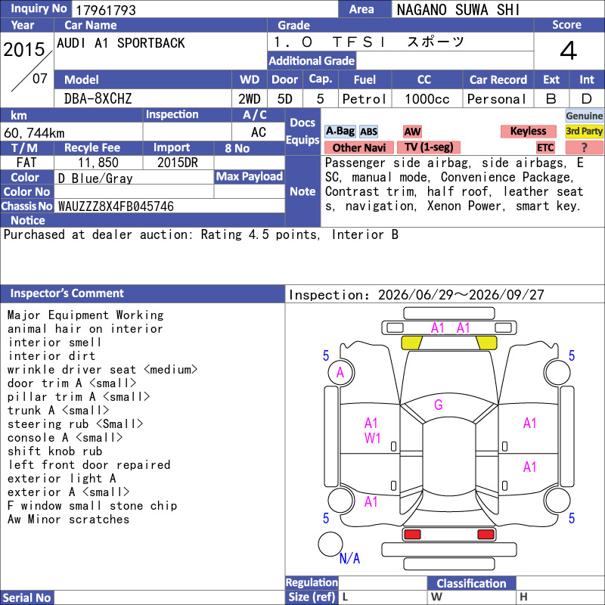Click the A-Bag equipment badge
This screenshot has width=605, height=605.
pyautogui.click(x=340, y=131)
